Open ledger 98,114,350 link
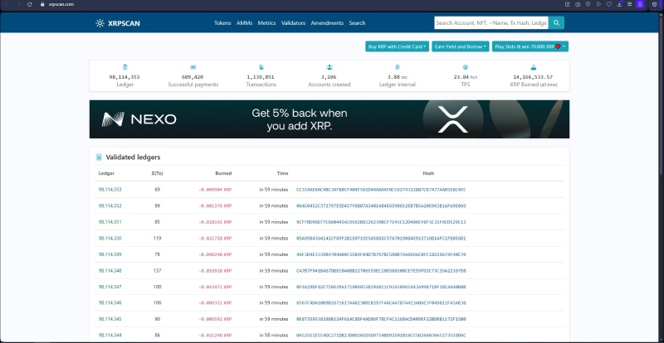The height and width of the screenshot is (343, 664). coord(110,238)
